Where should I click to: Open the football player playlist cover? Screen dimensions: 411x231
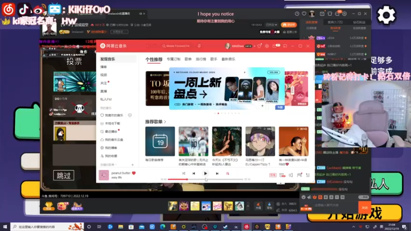(x=194, y=142)
